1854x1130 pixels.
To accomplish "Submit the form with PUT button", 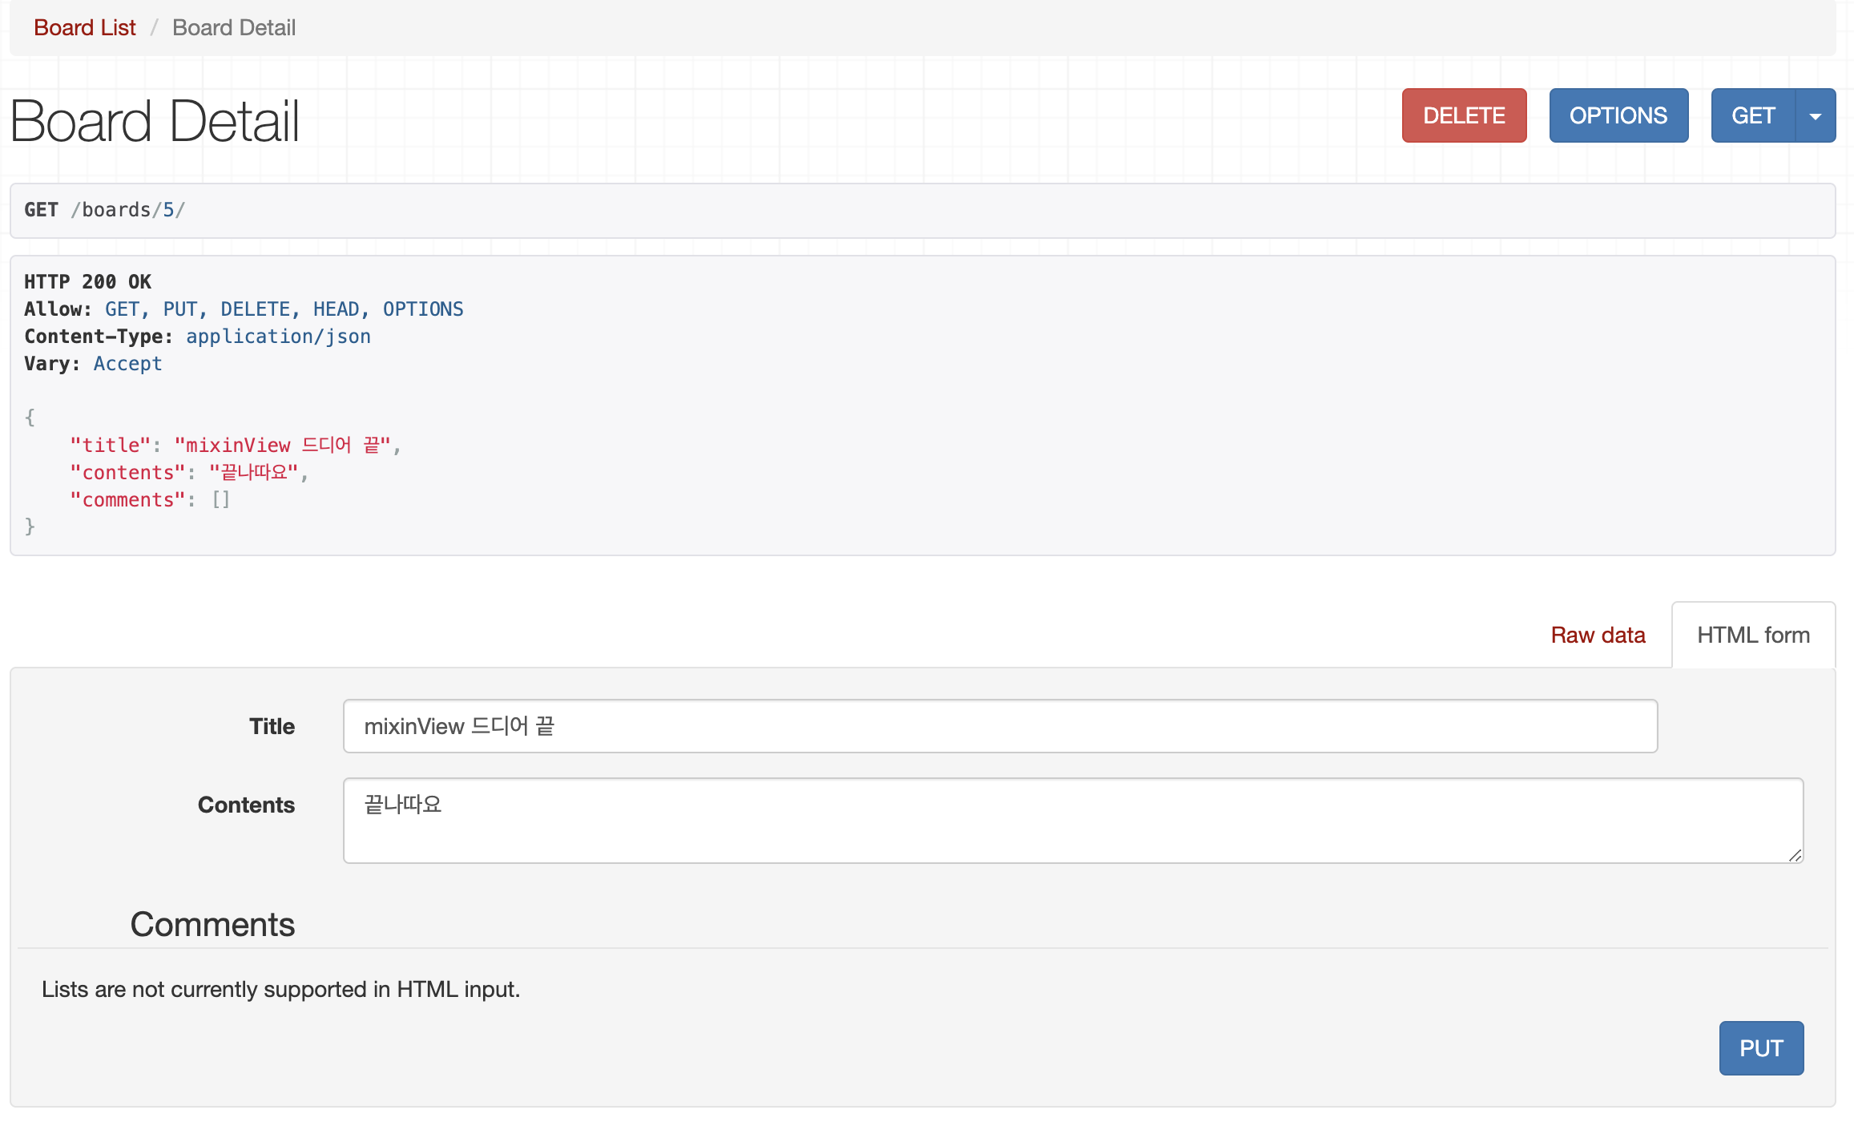I will [1760, 1047].
